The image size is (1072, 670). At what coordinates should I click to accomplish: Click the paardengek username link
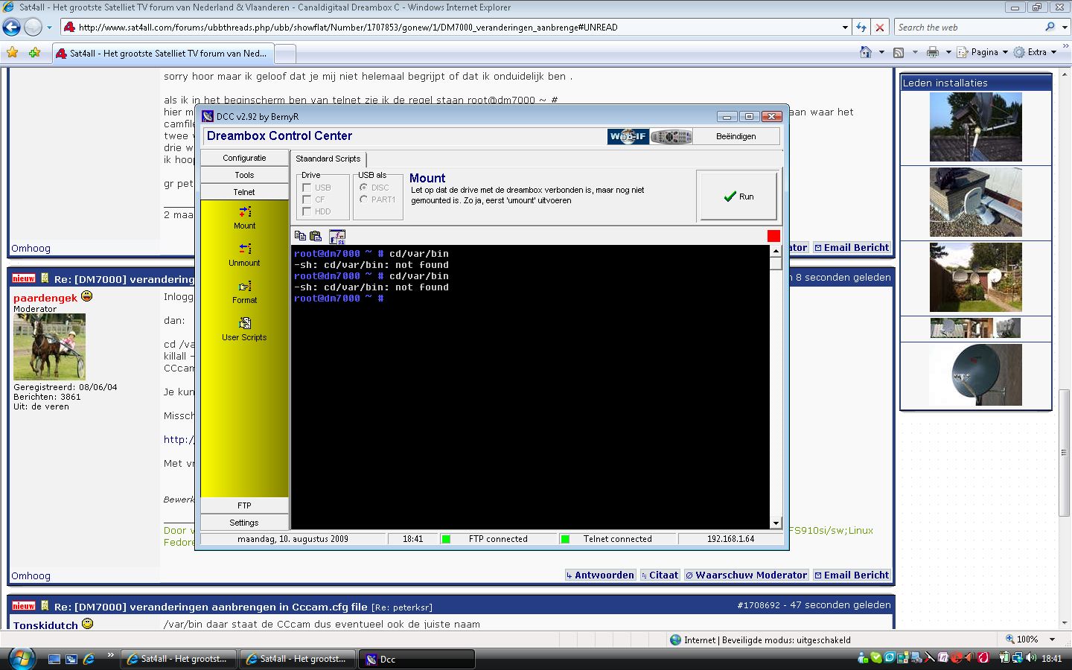tap(45, 298)
